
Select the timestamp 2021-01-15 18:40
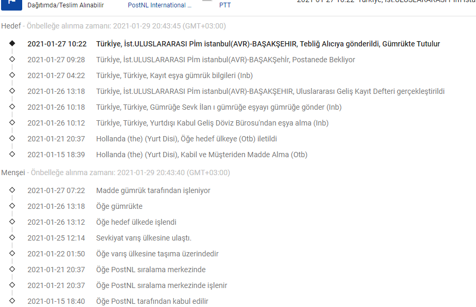coord(56,302)
